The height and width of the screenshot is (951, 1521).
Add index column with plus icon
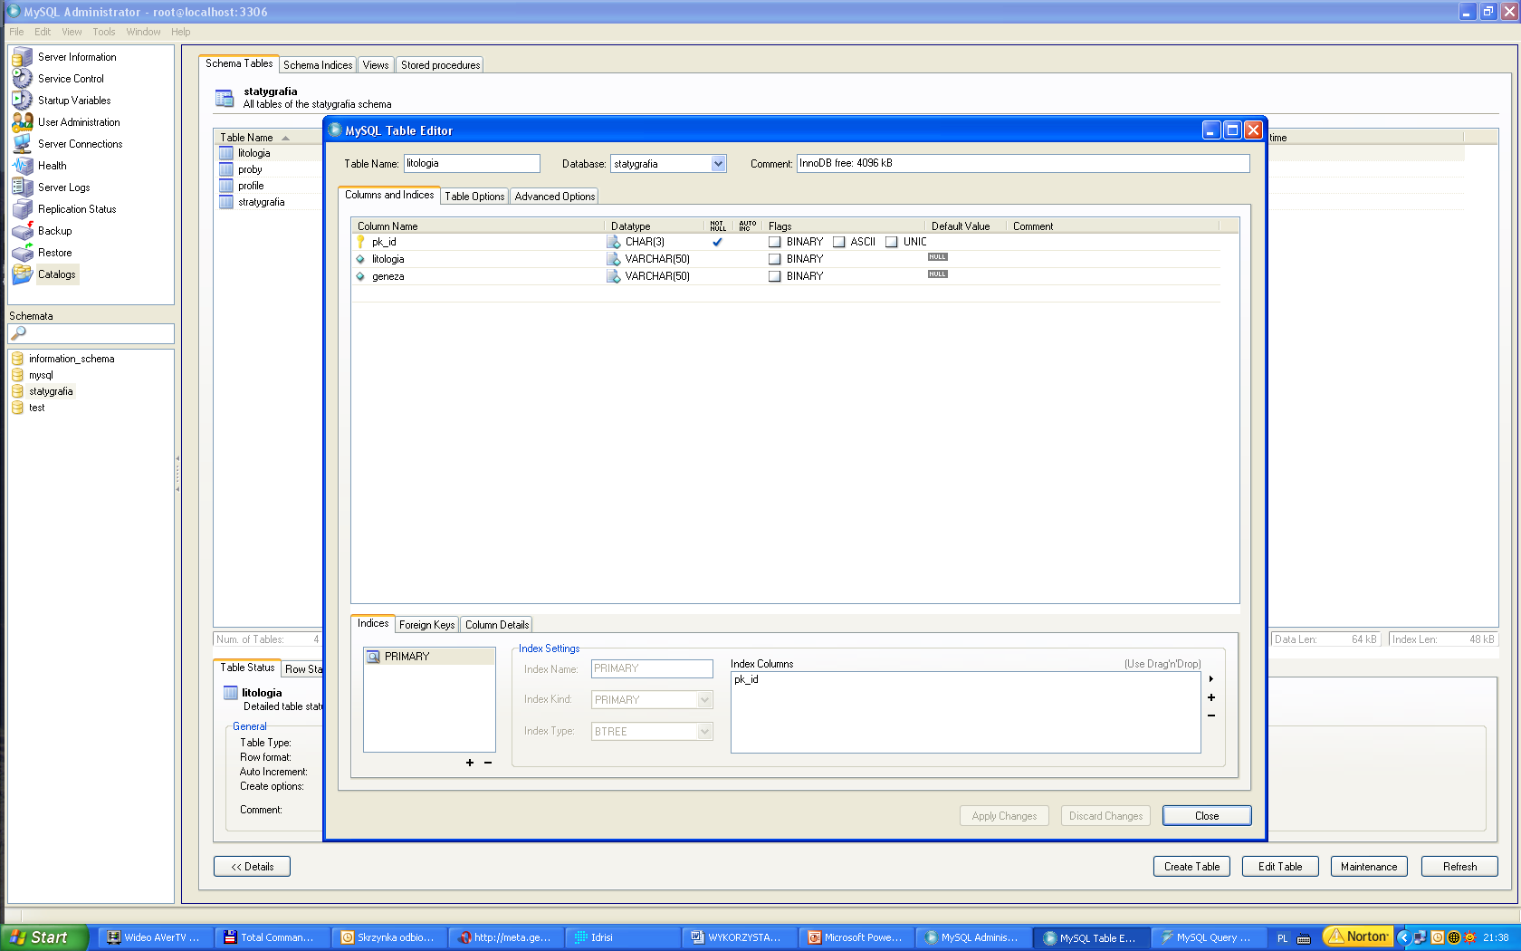(1211, 697)
